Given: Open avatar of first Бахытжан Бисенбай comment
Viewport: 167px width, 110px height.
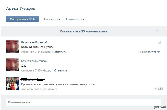Looking at the screenshot, I should (x=13, y=46).
